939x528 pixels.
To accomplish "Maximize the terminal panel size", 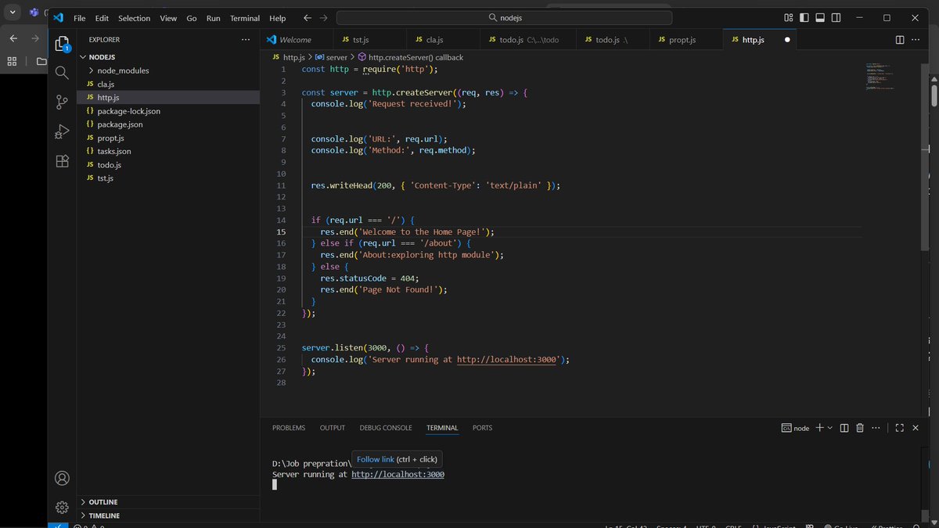I will click(x=900, y=428).
